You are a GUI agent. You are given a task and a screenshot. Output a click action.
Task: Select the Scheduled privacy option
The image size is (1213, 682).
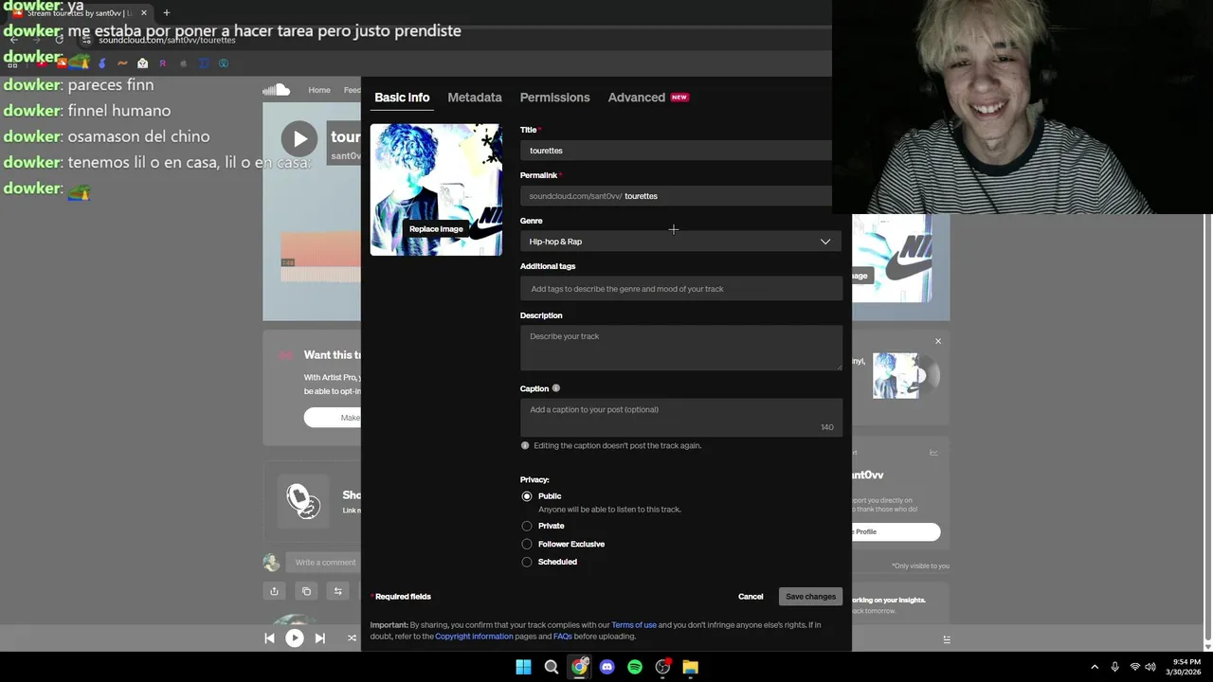pyautogui.click(x=527, y=562)
